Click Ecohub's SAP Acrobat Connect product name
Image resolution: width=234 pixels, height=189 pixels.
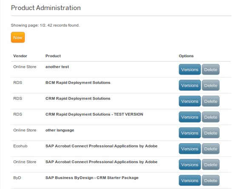(x=101, y=146)
